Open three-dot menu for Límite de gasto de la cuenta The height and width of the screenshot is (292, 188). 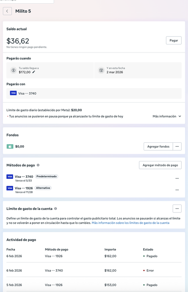click(177, 208)
